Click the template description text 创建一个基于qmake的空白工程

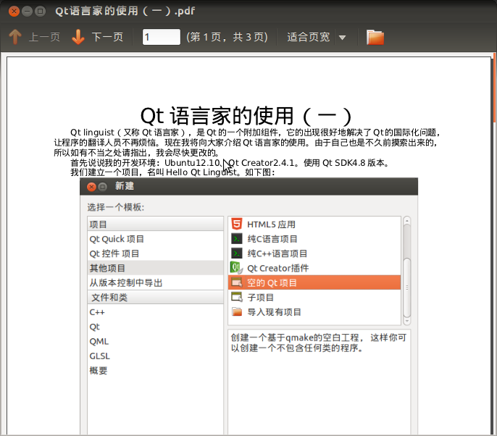tap(319, 343)
